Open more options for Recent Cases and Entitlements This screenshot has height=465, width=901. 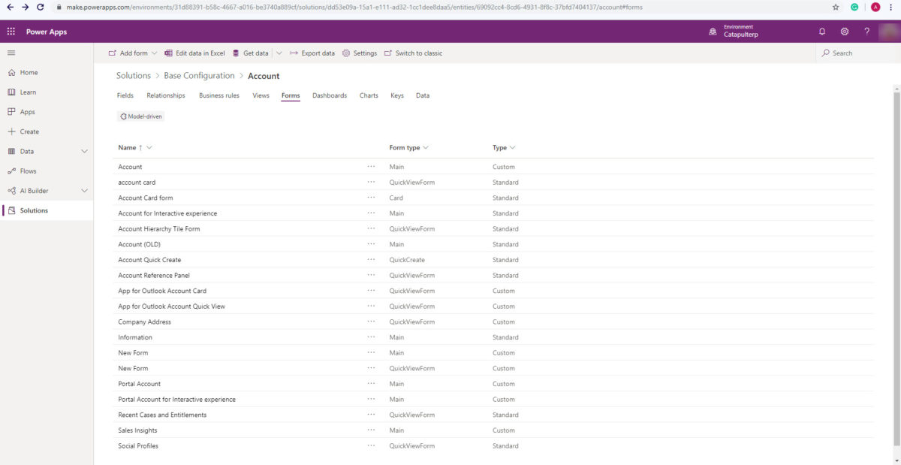(371, 415)
